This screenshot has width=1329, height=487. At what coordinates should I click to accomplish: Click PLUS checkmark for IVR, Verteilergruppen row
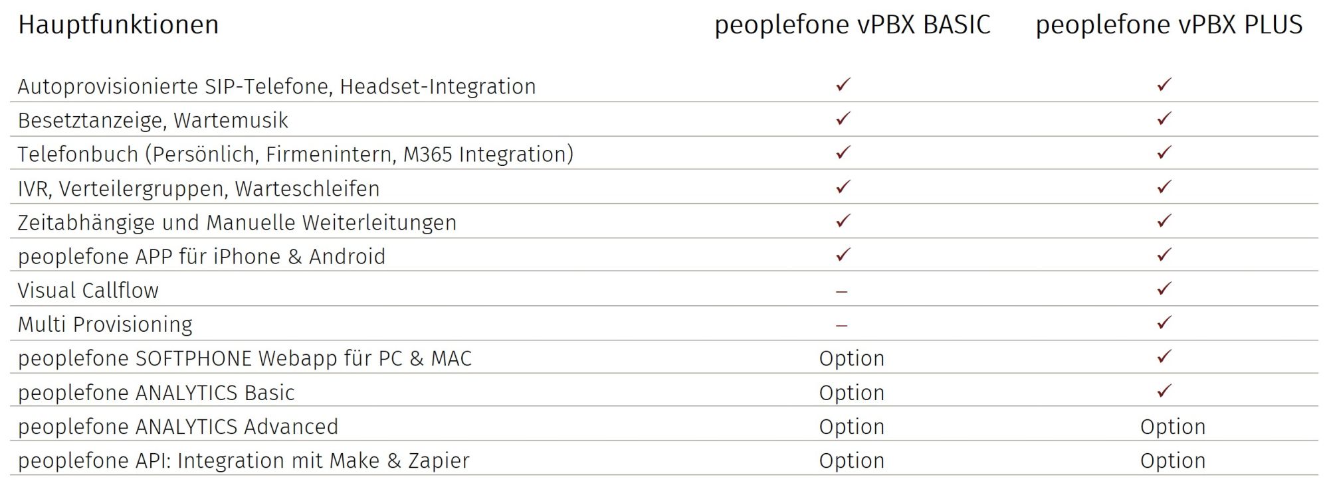1164,187
